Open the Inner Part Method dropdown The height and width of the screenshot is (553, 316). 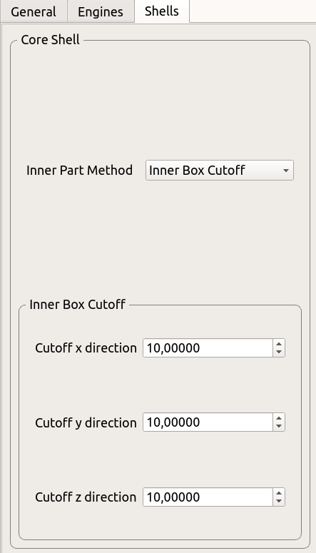(220, 171)
